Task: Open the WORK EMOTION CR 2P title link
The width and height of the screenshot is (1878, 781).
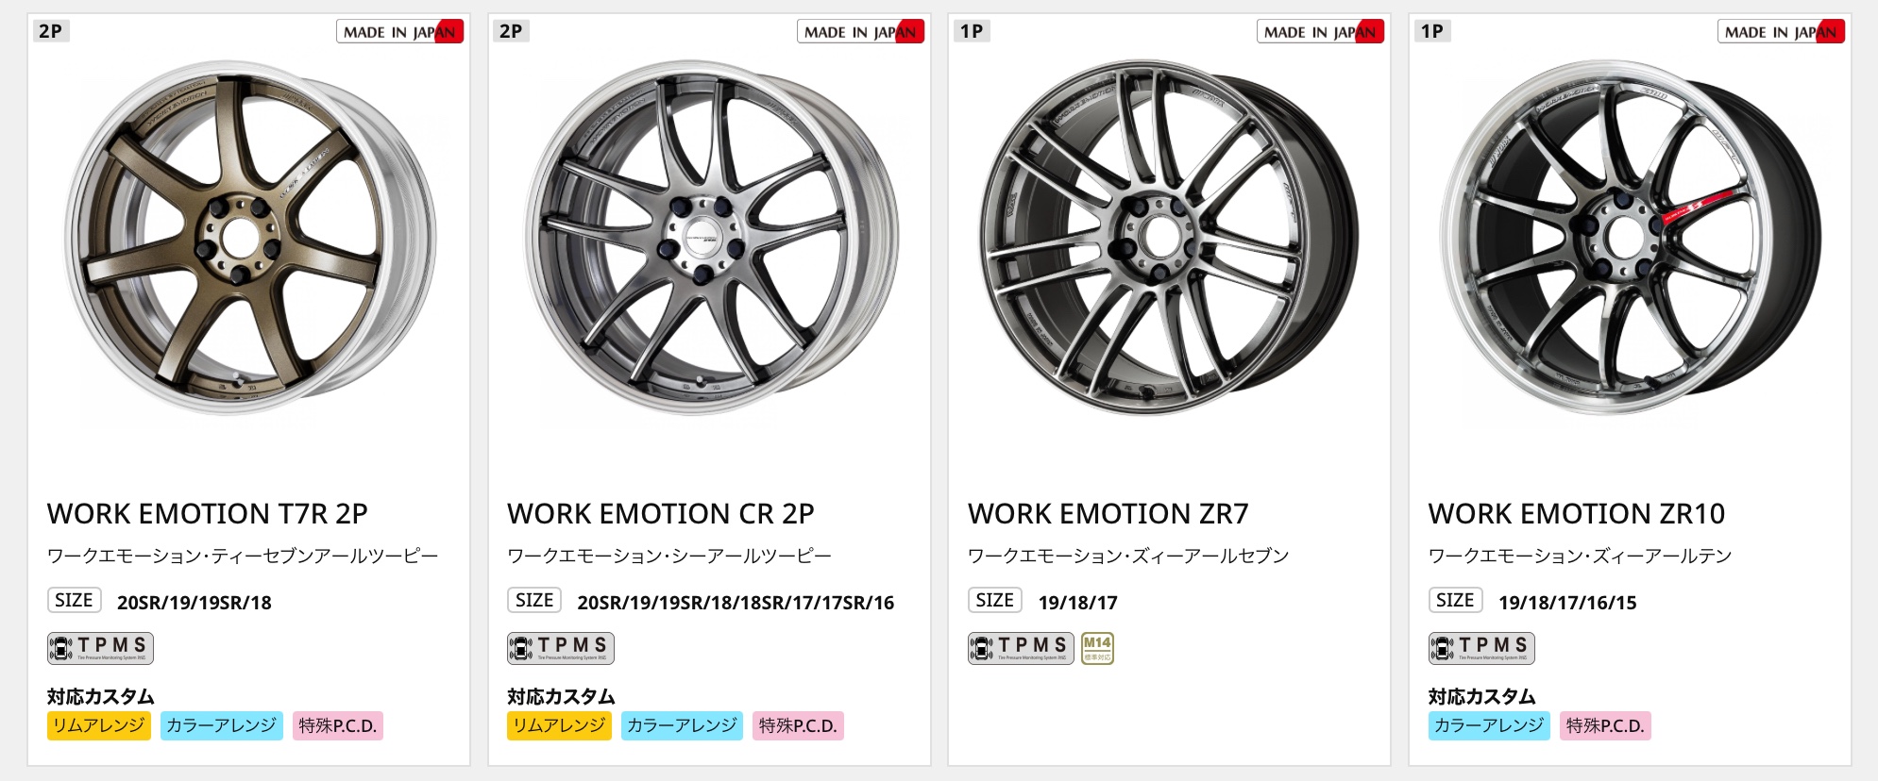Action: (661, 514)
